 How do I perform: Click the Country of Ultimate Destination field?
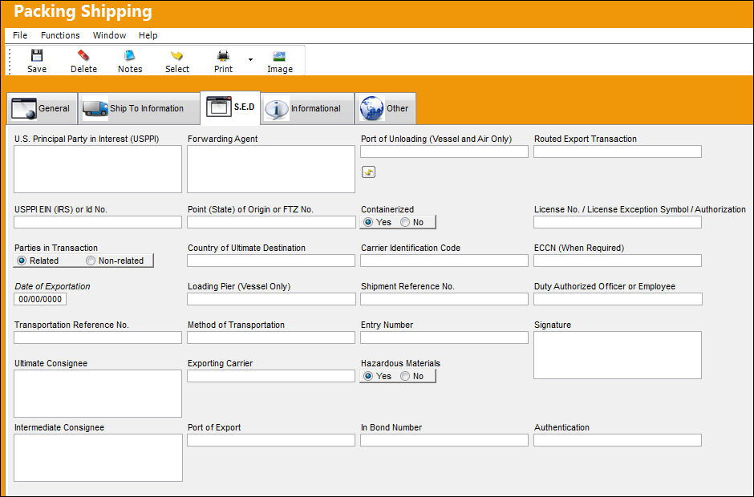pyautogui.click(x=271, y=261)
